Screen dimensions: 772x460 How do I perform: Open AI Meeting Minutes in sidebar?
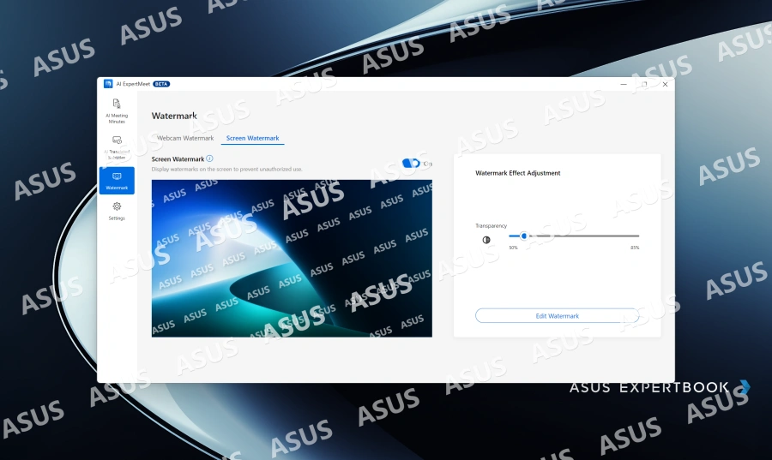pyautogui.click(x=117, y=111)
